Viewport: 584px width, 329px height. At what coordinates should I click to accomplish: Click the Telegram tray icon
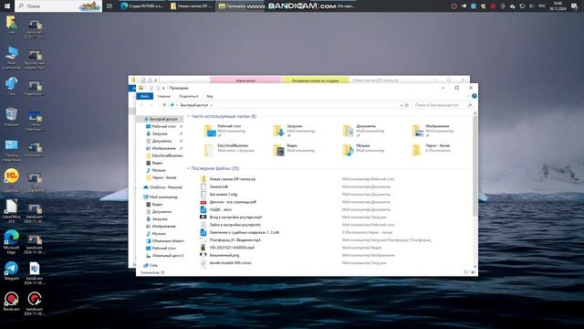coord(464,6)
